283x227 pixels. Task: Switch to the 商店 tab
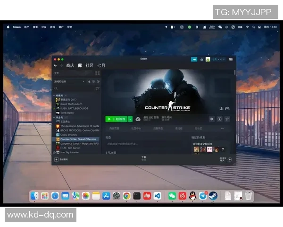click(70, 65)
